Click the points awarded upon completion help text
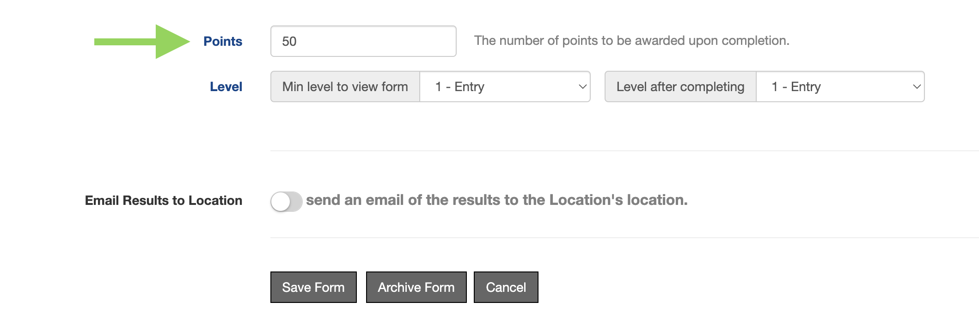This screenshot has height=333, width=979. click(x=632, y=41)
